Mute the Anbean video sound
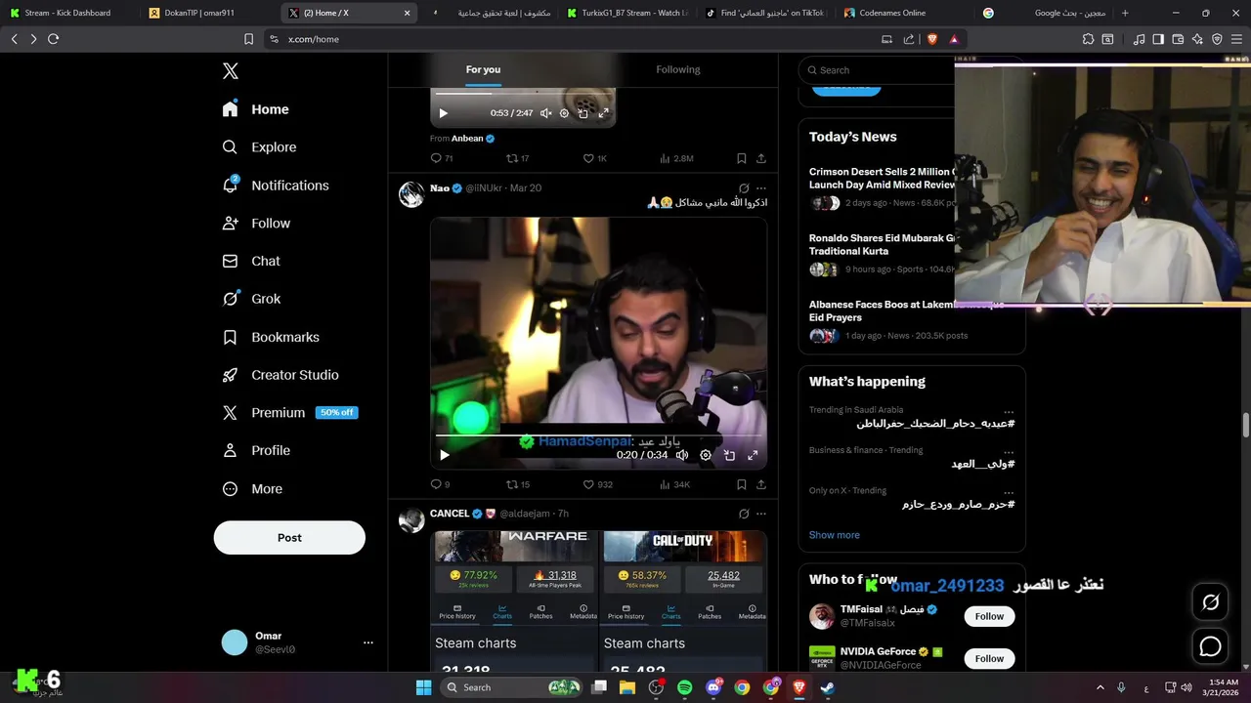The width and height of the screenshot is (1251, 703). coord(545,113)
